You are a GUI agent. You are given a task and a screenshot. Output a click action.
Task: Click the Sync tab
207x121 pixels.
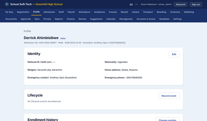tap(37, 19)
